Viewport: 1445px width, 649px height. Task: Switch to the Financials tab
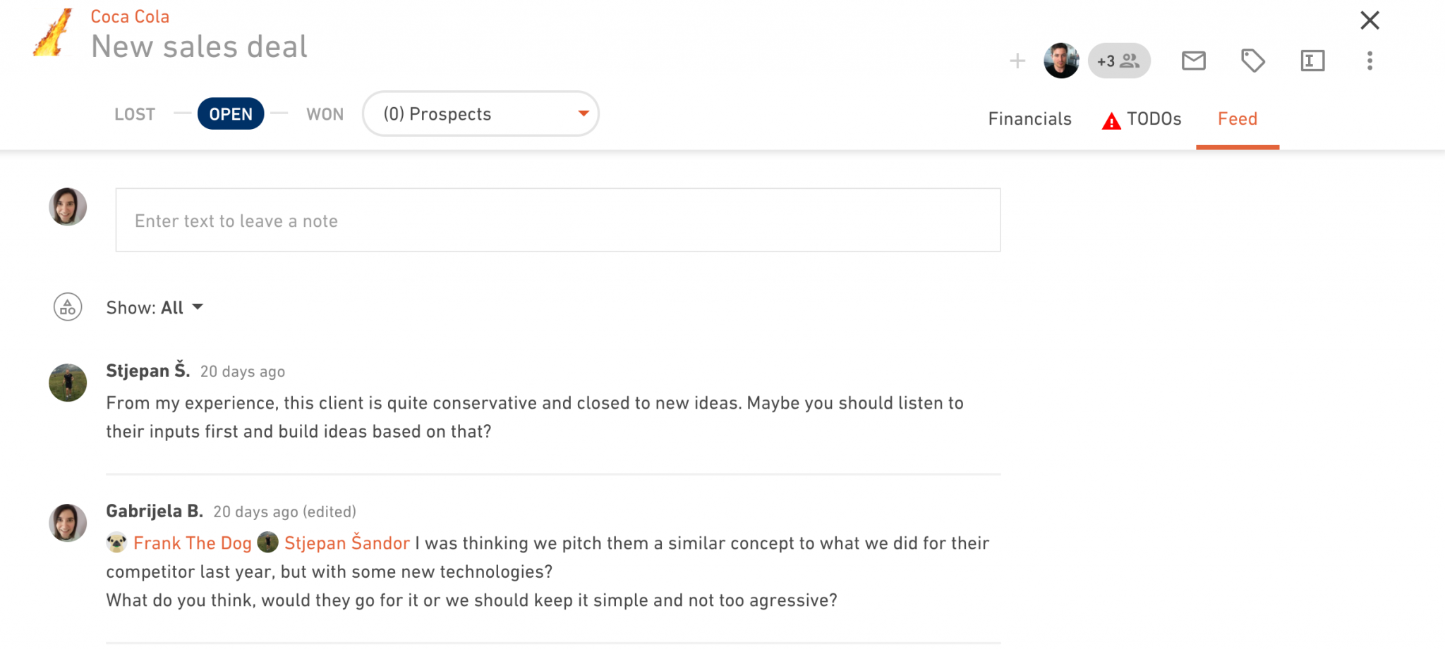pos(1029,119)
